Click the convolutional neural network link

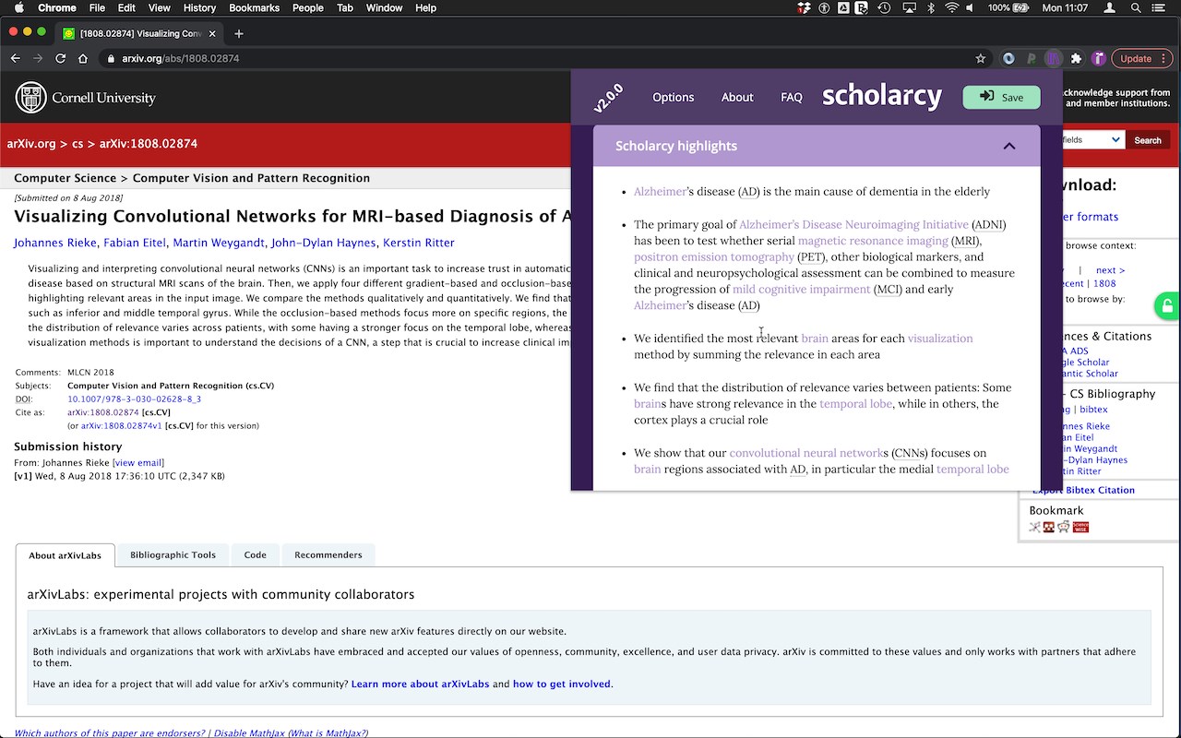pos(805,453)
